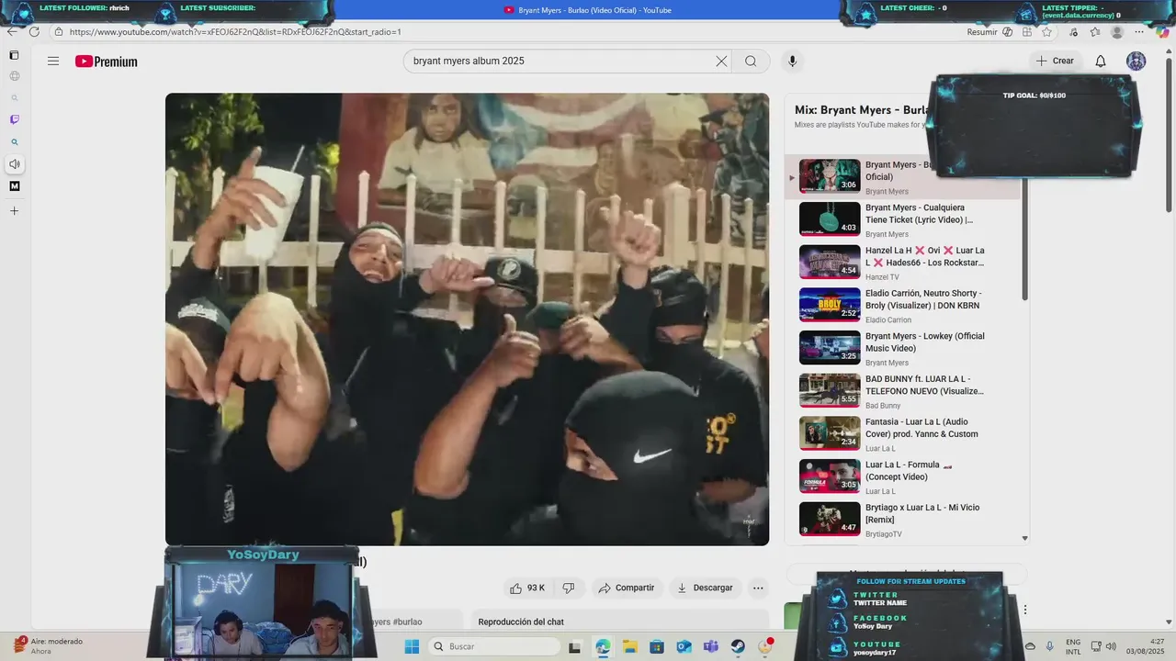The height and width of the screenshot is (661, 1176).
Task: Open Steam from taskbar
Action: coord(738,646)
